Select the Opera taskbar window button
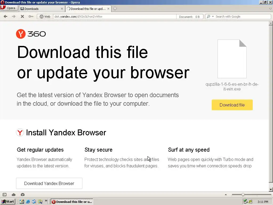273x205 pixels. [x=72, y=202]
